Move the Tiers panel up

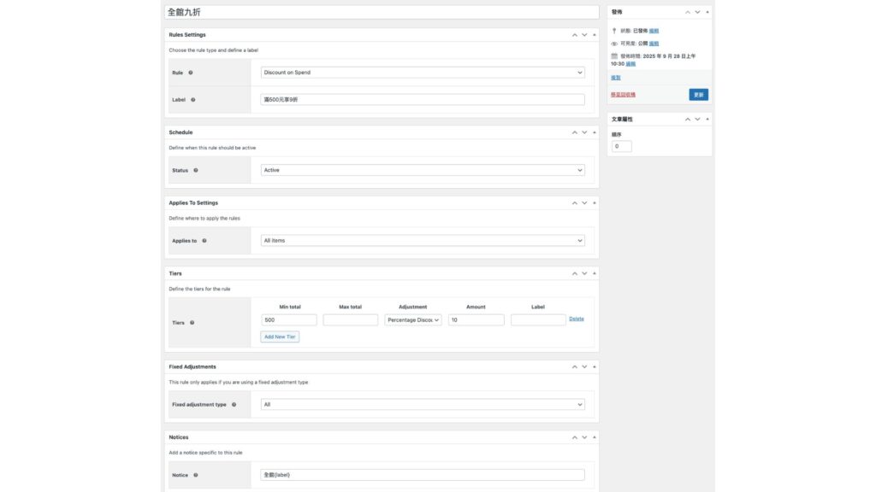pos(575,273)
